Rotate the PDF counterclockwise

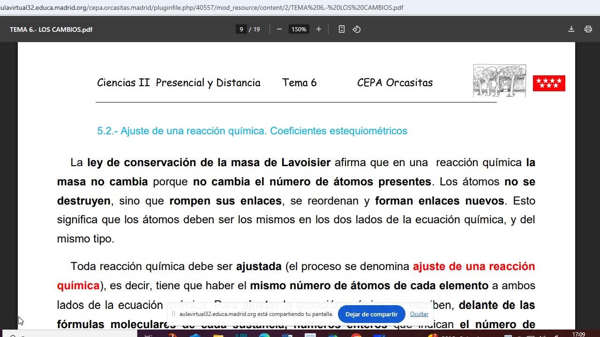click(357, 29)
